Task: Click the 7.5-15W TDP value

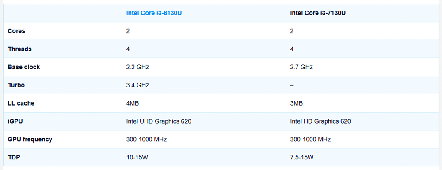Action: (x=302, y=157)
